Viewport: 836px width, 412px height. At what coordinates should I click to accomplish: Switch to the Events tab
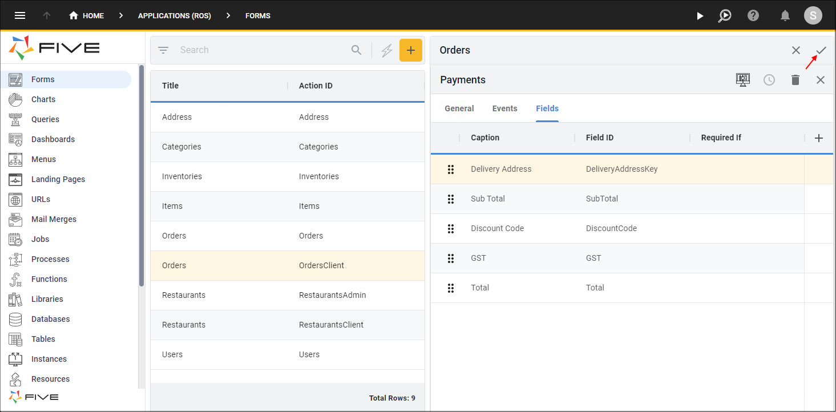coord(505,108)
